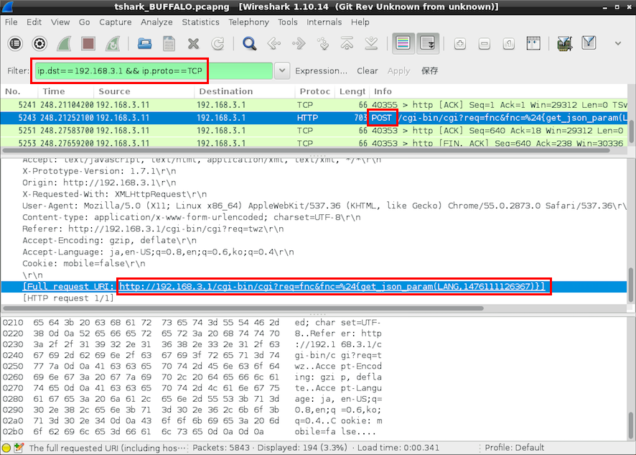Open the capture interfaces list icon
636x455 pixels.
pos(15,43)
